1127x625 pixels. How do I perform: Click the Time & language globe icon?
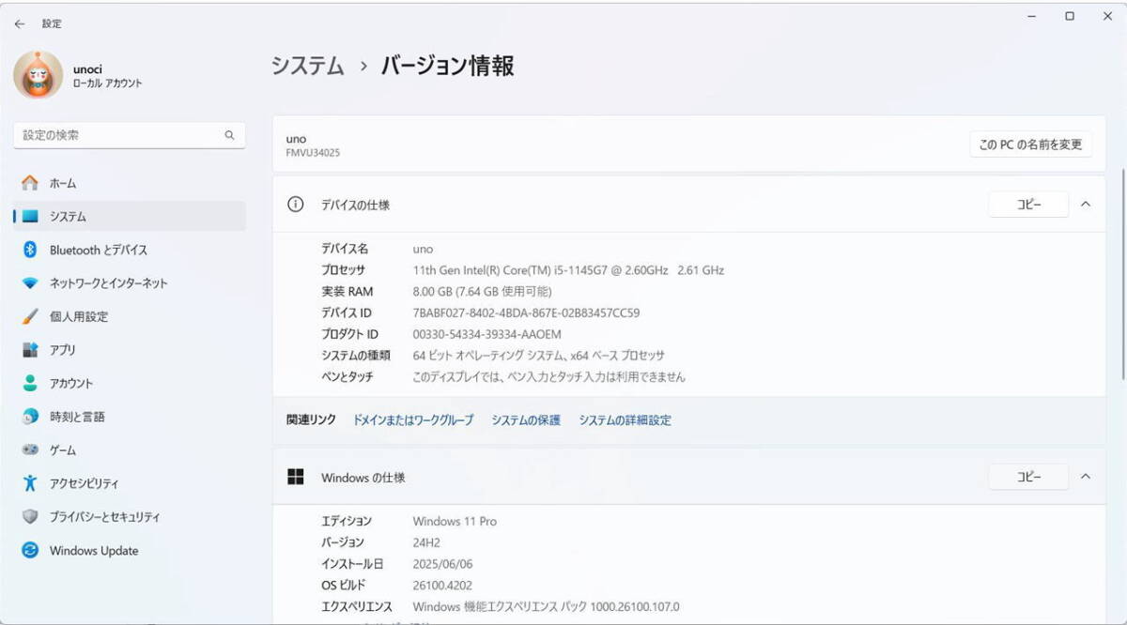point(30,417)
